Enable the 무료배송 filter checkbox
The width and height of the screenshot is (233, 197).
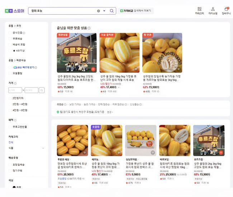(10, 39)
